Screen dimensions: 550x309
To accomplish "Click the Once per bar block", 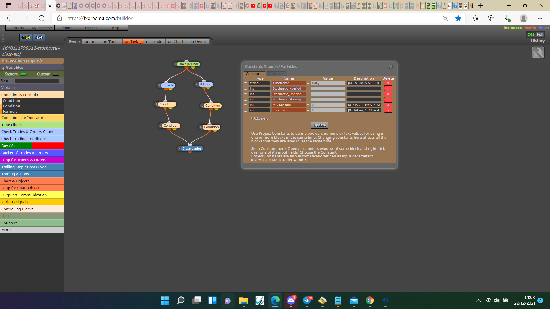I will click(188, 64).
